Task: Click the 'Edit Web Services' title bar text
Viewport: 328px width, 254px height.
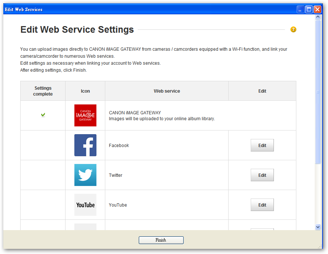Action: click(x=24, y=10)
